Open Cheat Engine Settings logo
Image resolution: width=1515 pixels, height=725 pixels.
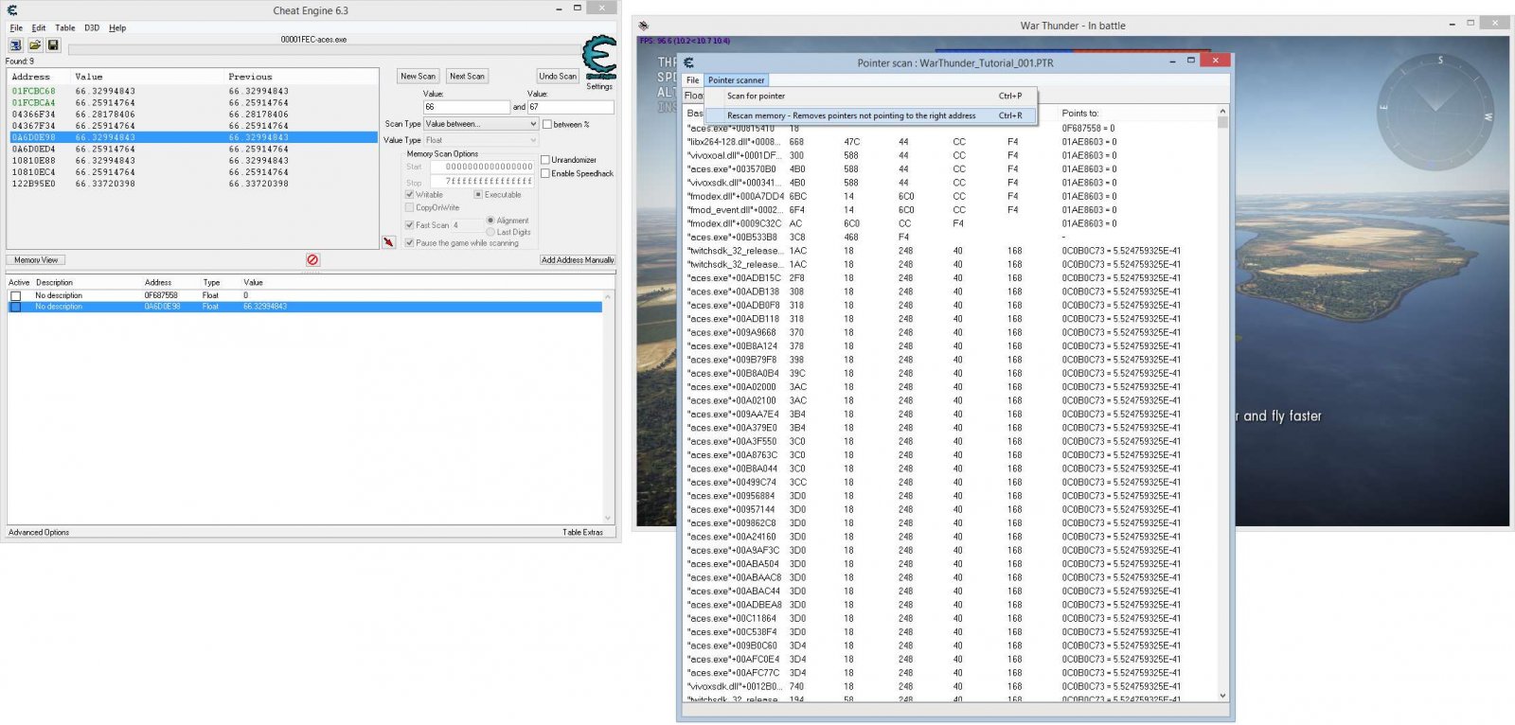599,59
